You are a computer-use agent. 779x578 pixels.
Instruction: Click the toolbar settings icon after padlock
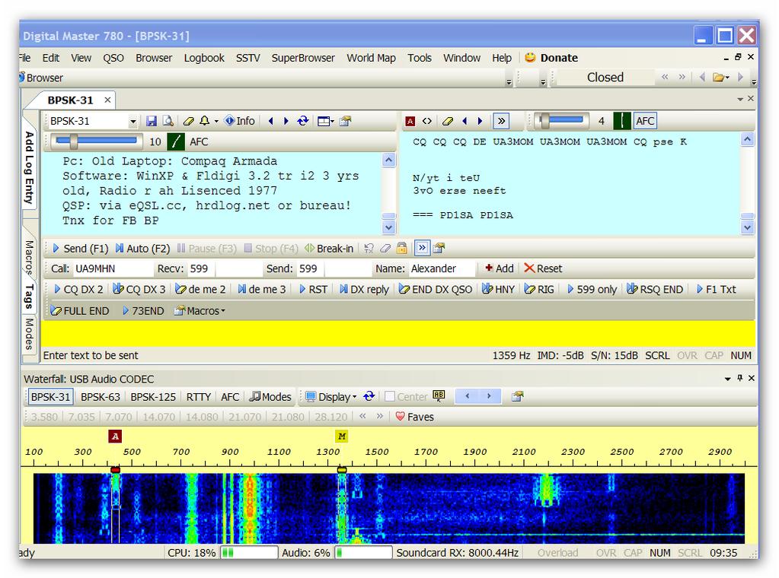point(439,248)
